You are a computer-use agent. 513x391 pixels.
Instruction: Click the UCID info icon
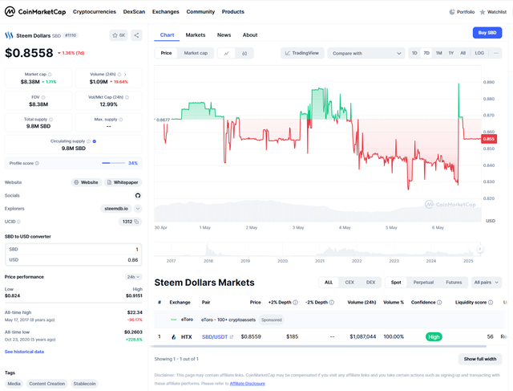tap(18, 222)
